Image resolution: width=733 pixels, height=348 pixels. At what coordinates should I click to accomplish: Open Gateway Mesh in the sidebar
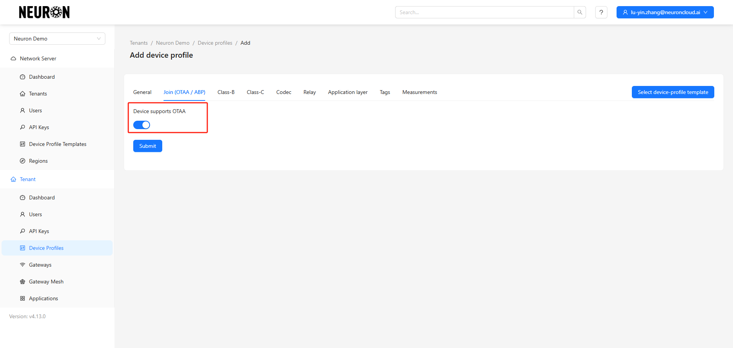[57, 282]
